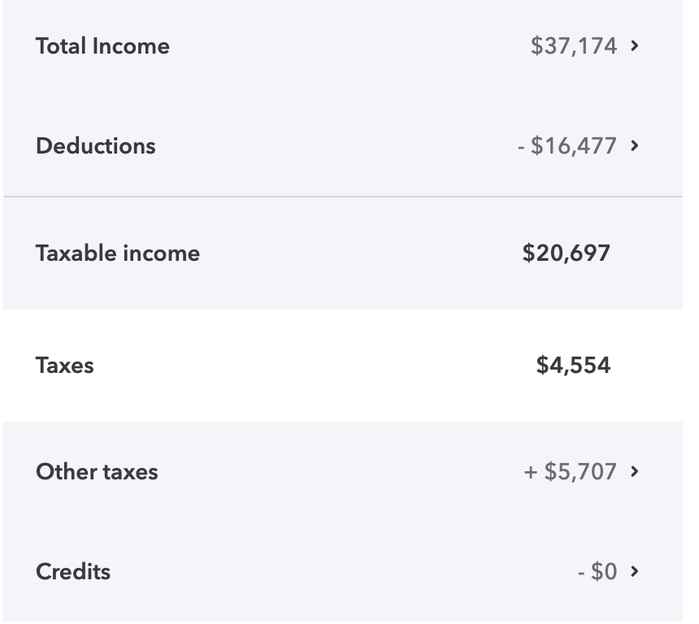699x624 pixels.
Task: Select the $4,554 taxes amount
Action: [x=573, y=366]
